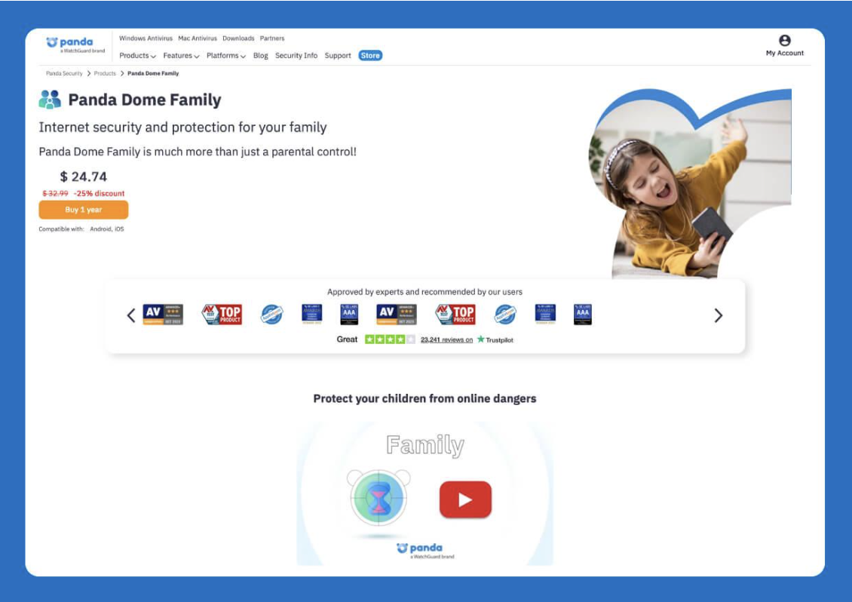The width and height of the screenshot is (852, 602).
Task: Click the $ 24.74 price text
Action: pos(83,177)
